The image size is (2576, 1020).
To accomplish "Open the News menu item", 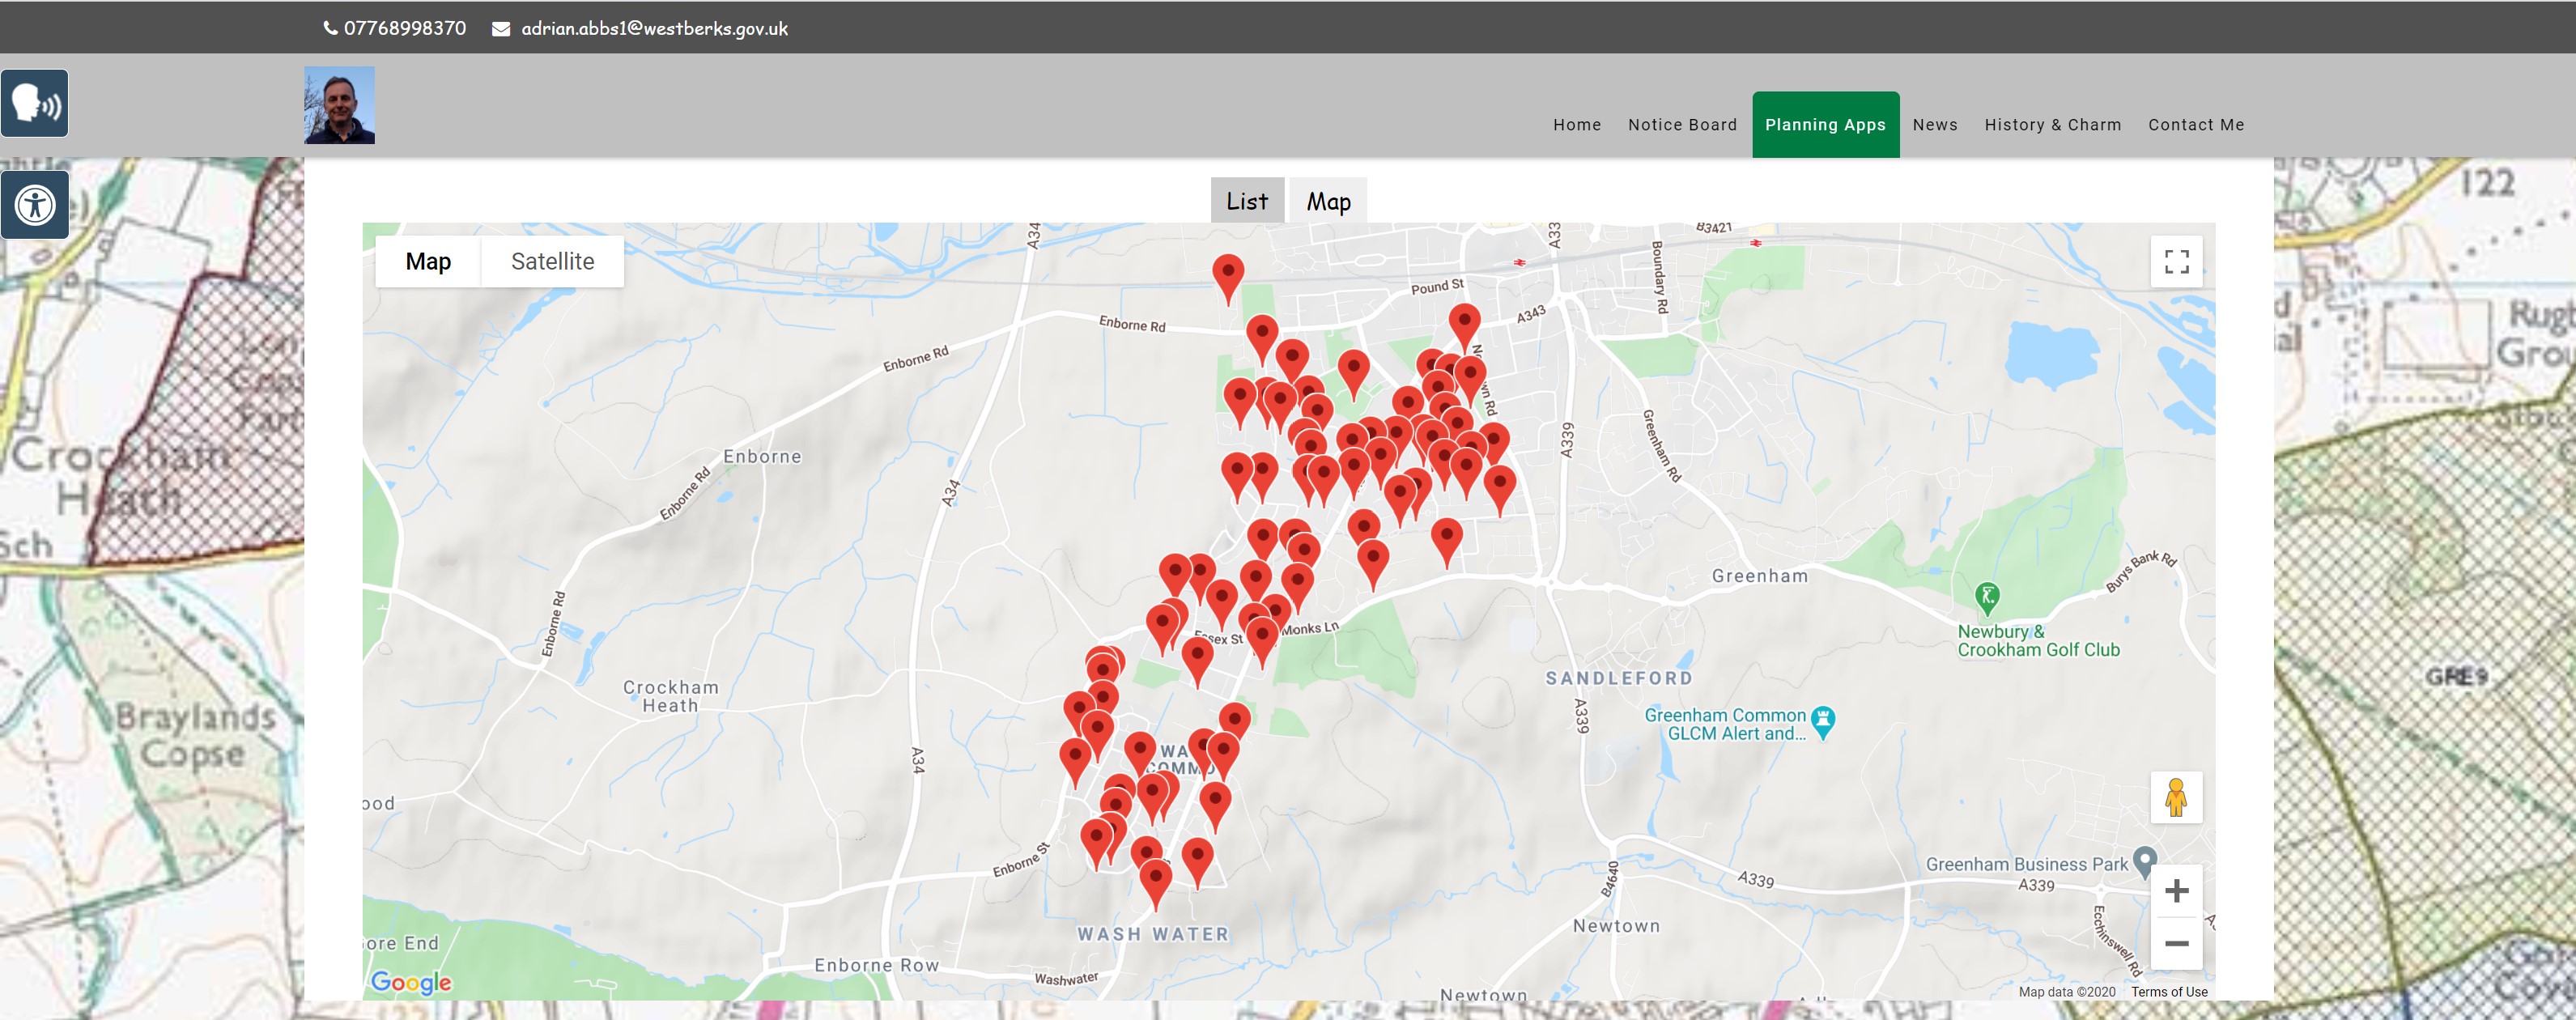I will pyautogui.click(x=1935, y=125).
